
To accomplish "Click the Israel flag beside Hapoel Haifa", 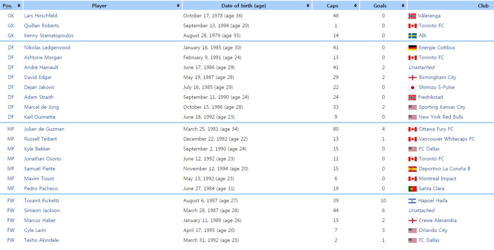I will pos(412,201).
